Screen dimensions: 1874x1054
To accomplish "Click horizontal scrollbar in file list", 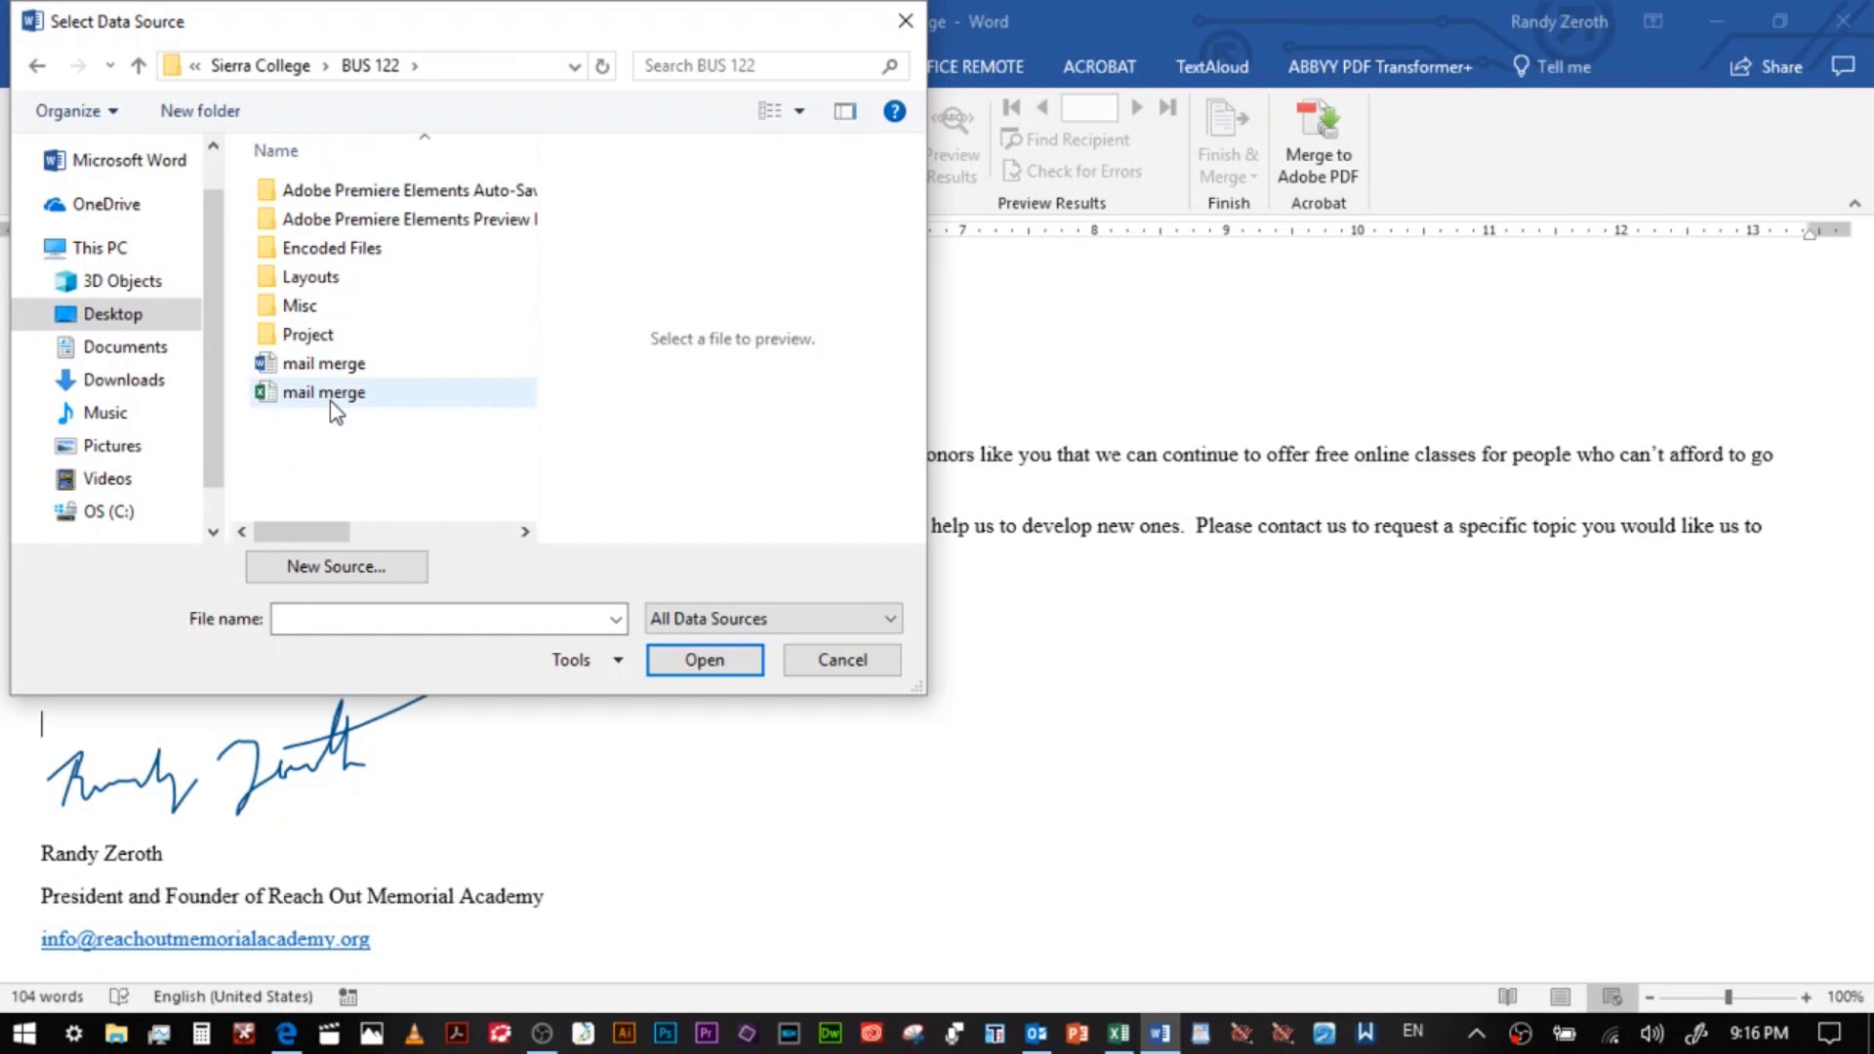I will pyautogui.click(x=302, y=532).
